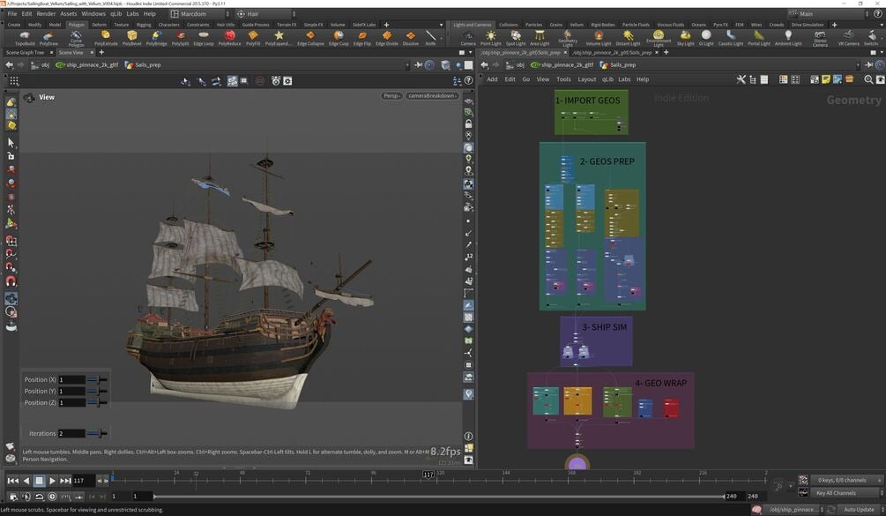Open the Windows menu

93,13
